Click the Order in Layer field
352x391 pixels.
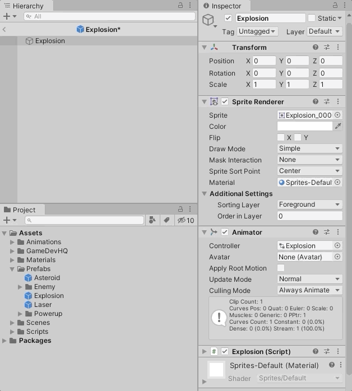(x=309, y=216)
